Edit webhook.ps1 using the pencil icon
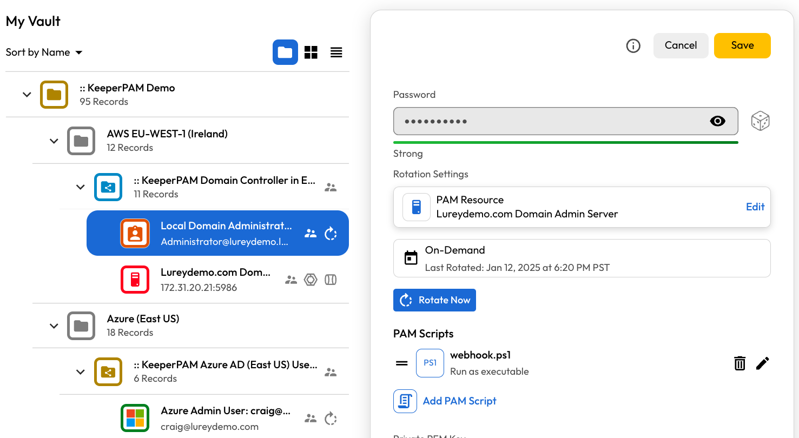 point(762,363)
